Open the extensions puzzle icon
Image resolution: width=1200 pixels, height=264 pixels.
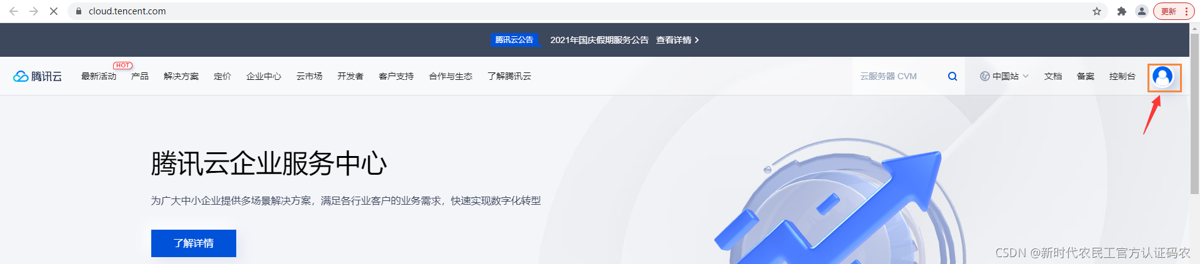(1122, 11)
